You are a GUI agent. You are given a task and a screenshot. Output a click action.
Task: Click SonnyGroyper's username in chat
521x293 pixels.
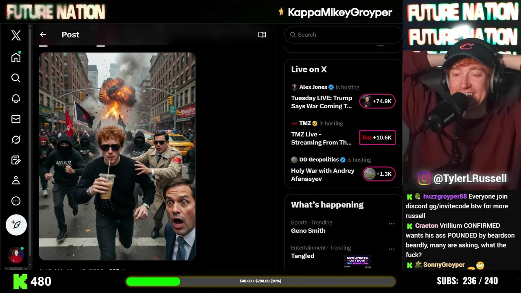point(444,265)
